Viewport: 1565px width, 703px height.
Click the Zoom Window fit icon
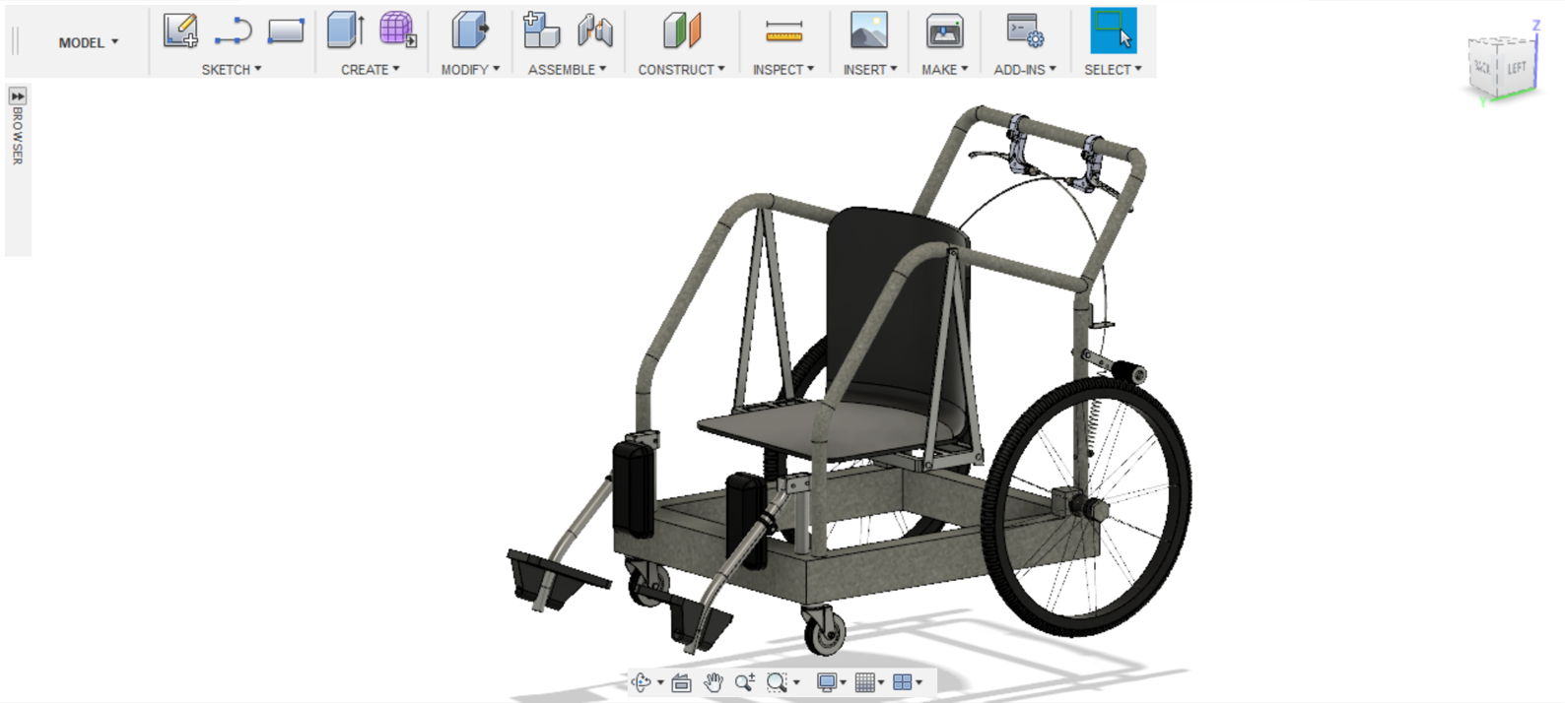coord(777,682)
